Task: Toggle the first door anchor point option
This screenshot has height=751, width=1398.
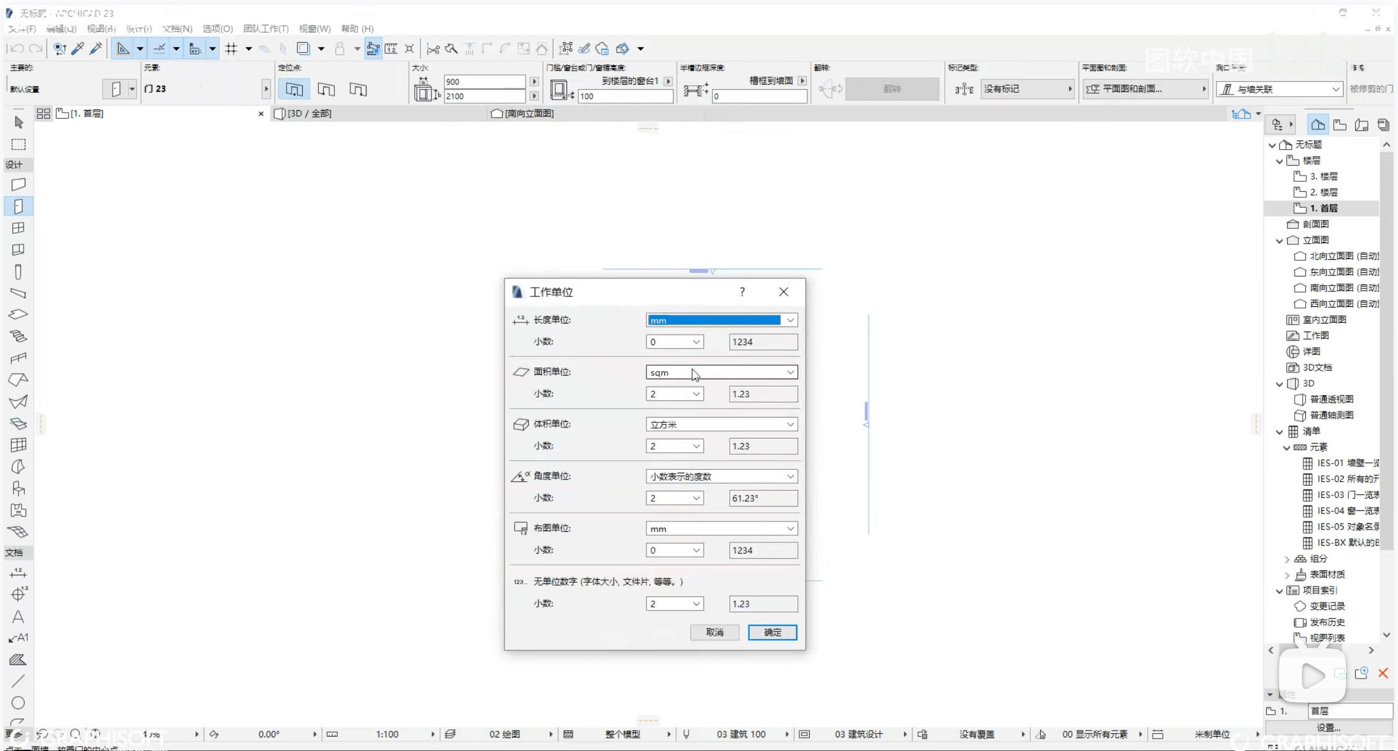Action: tap(294, 89)
